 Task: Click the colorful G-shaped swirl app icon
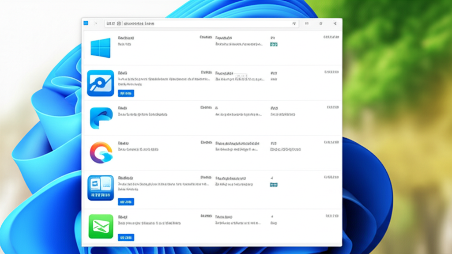pyautogui.click(x=101, y=153)
